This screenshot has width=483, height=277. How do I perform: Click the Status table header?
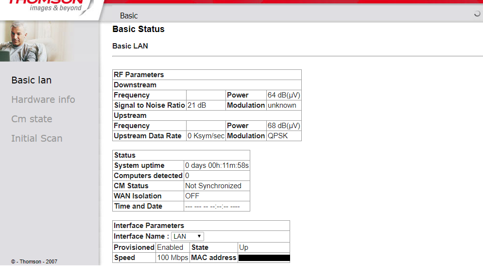pos(181,155)
